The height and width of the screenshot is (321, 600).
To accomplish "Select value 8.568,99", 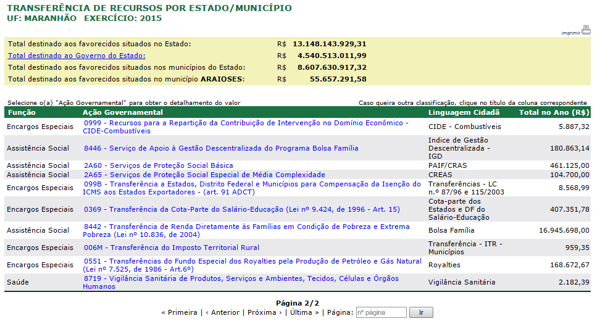I will [574, 188].
